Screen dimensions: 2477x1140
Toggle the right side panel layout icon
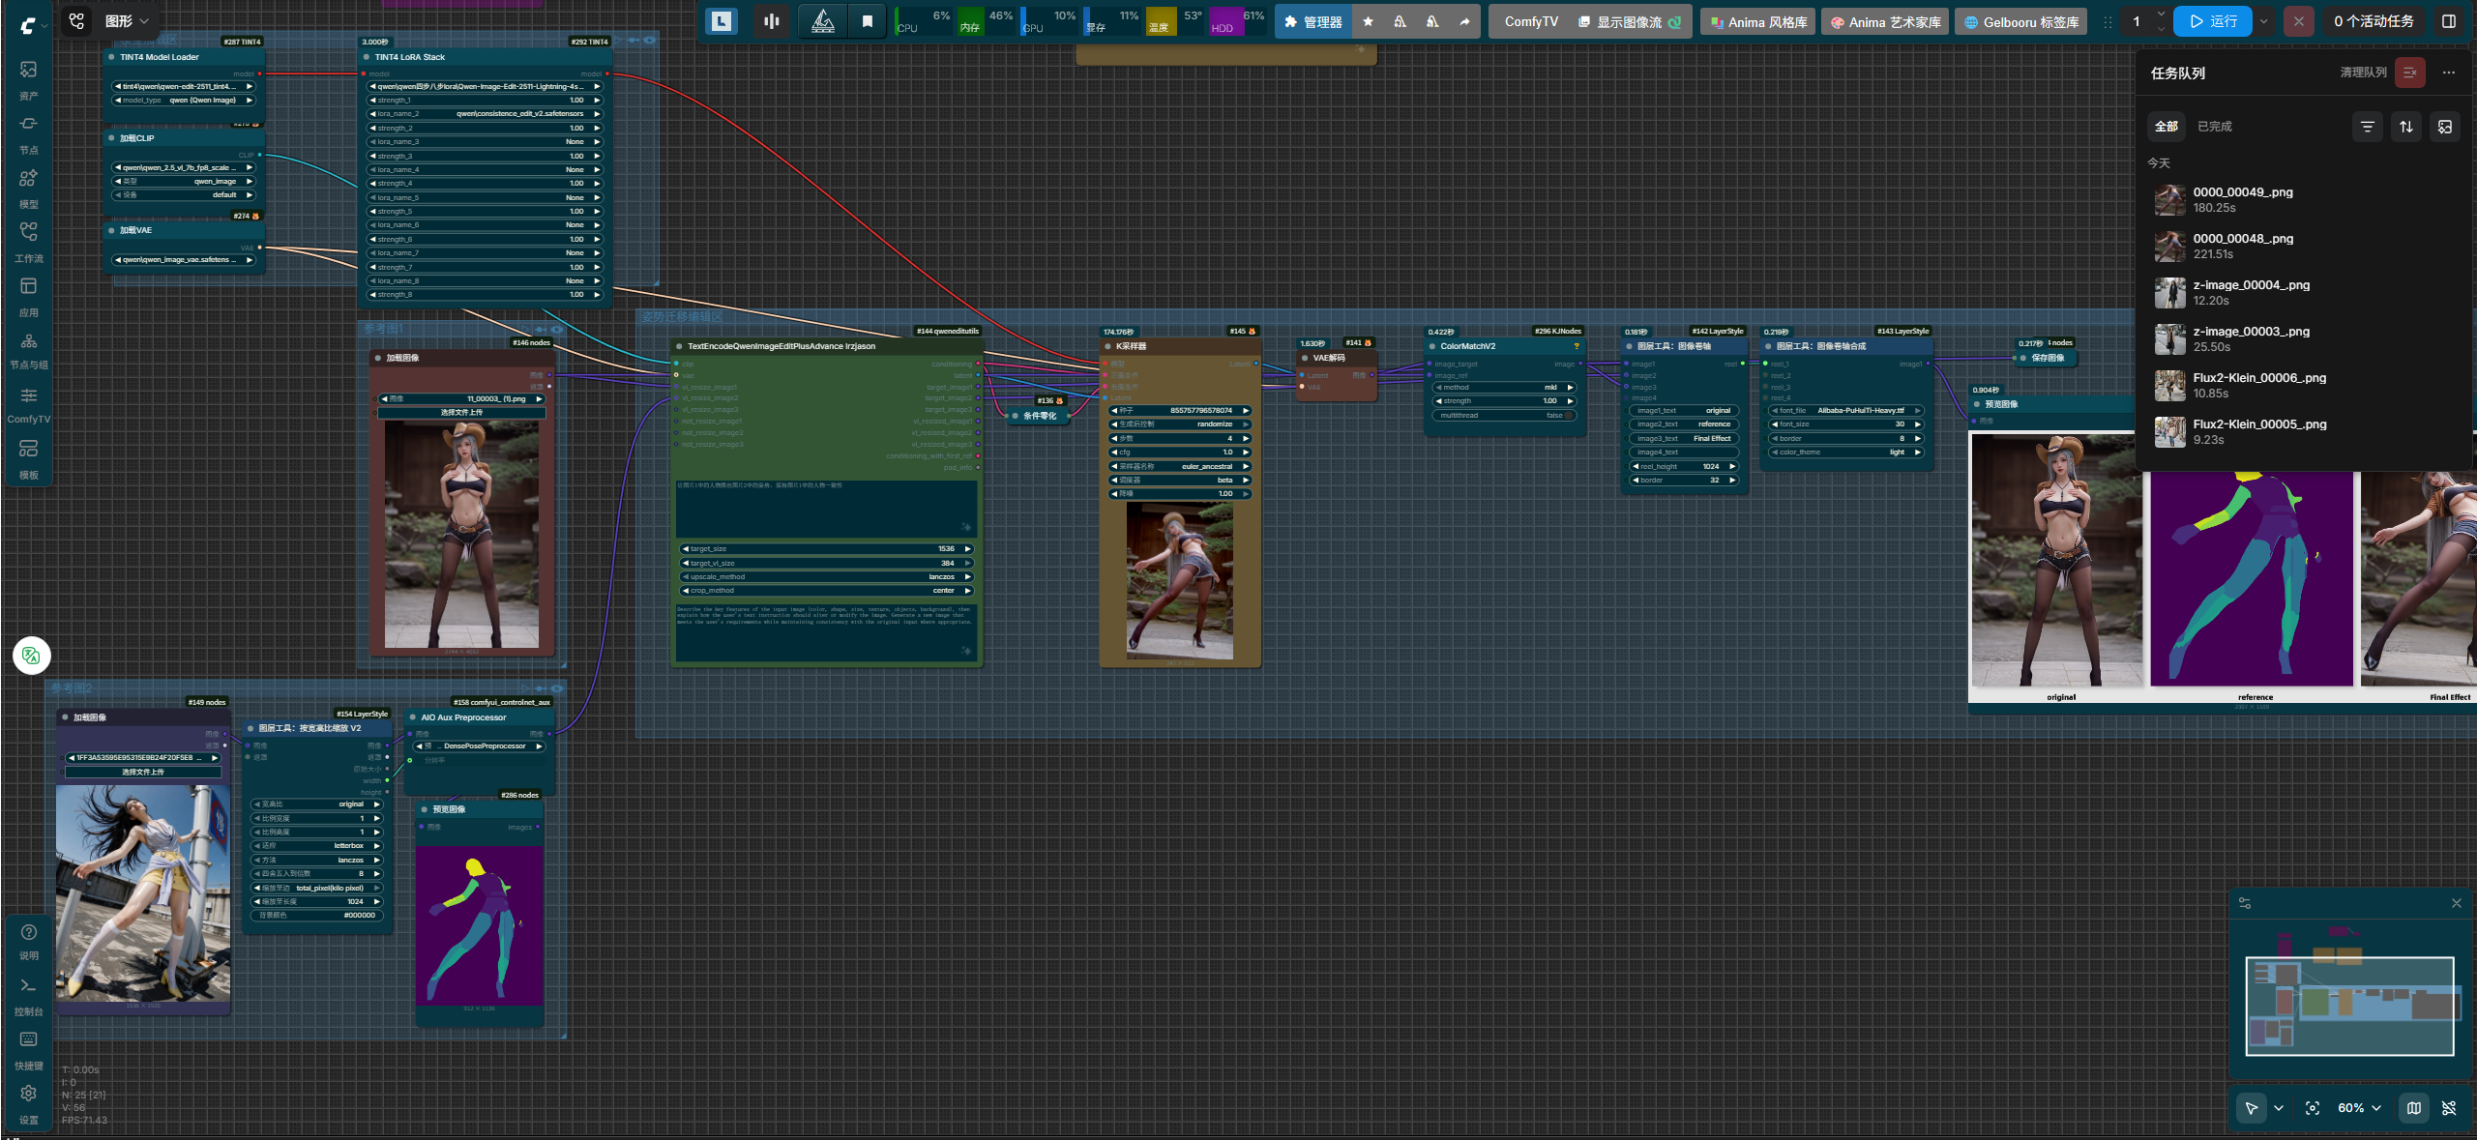pyautogui.click(x=2449, y=21)
